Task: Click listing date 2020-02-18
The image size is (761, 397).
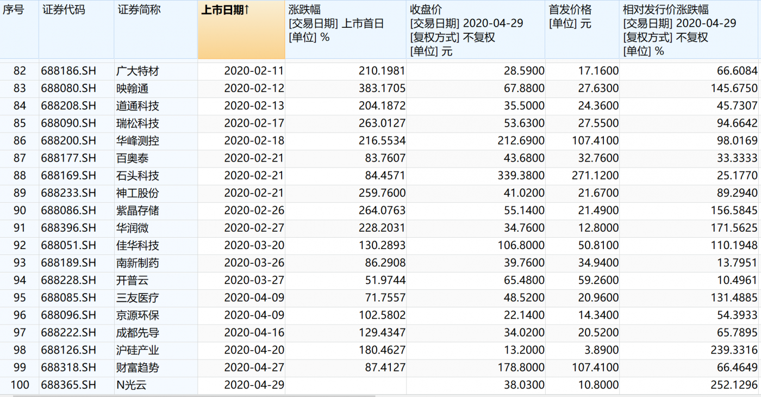Action: [x=254, y=141]
